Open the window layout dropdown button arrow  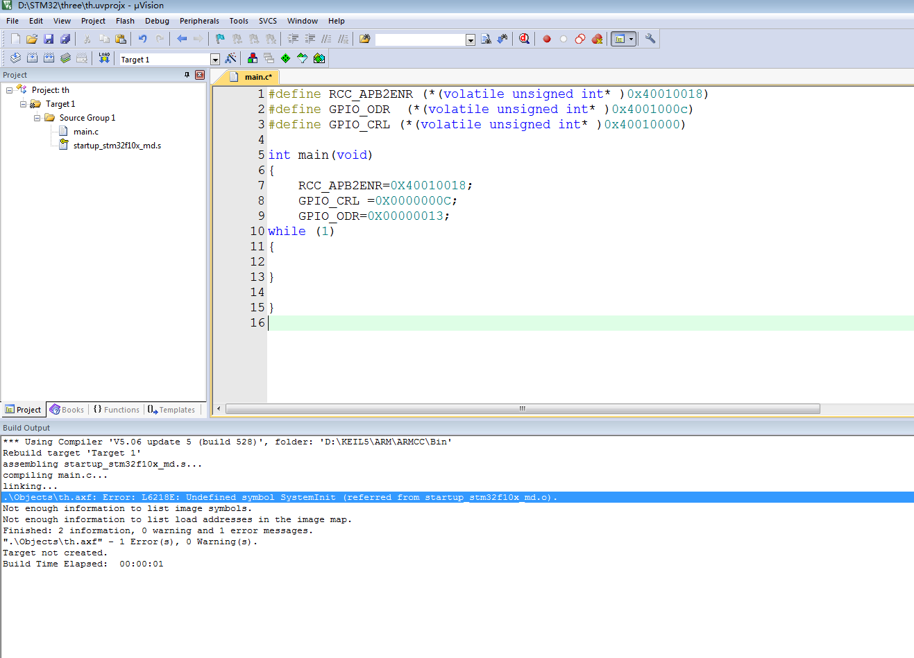(x=631, y=39)
